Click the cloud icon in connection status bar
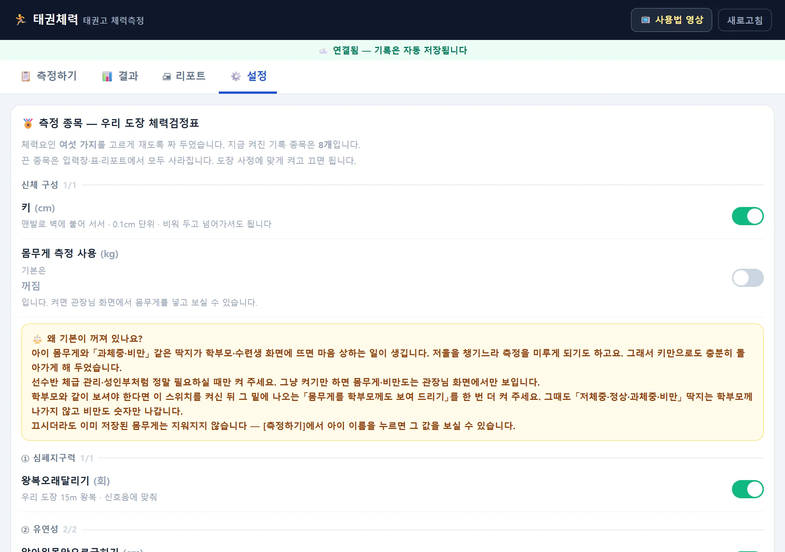Screen dimensions: 785x552 coord(323,50)
